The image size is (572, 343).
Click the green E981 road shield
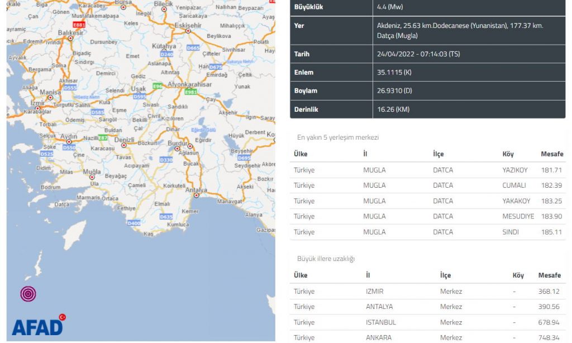pos(191,92)
